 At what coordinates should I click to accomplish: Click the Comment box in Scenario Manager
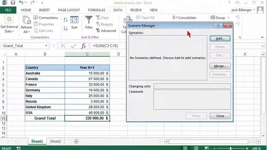pos(192,100)
